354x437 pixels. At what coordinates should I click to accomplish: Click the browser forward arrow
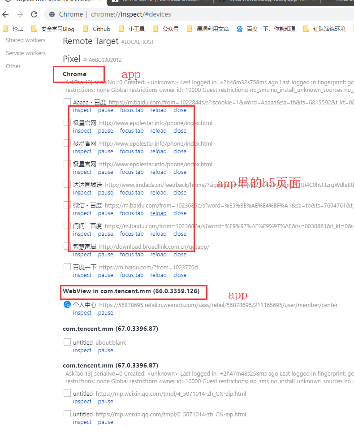click(20, 14)
